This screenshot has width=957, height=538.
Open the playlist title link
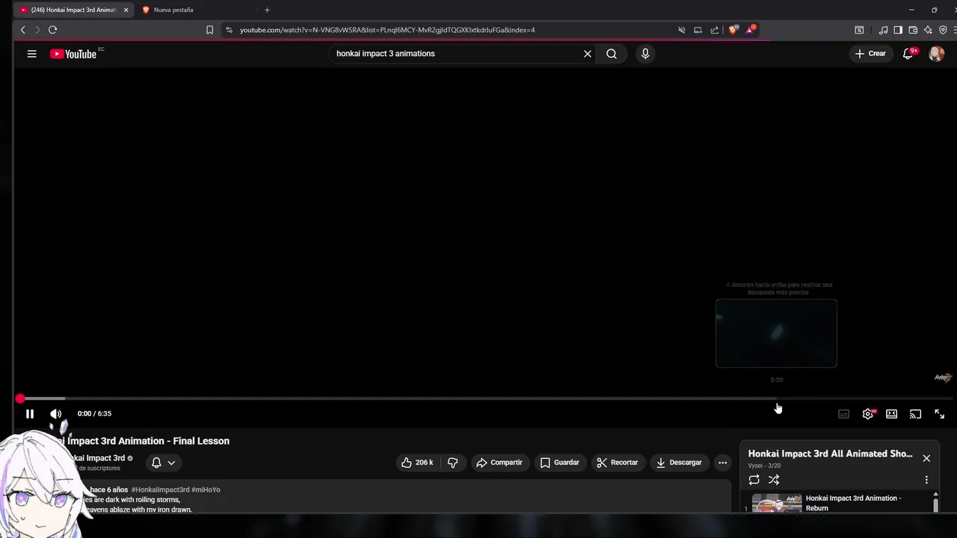coord(830,454)
